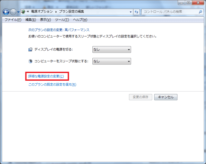This screenshot has width=206, height=164.
Task: Expand the arrow after 電源オプション breadcrumb
Action: (x=56, y=12)
